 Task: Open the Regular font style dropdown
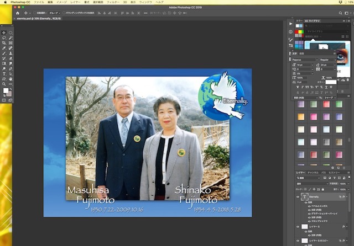point(327,60)
